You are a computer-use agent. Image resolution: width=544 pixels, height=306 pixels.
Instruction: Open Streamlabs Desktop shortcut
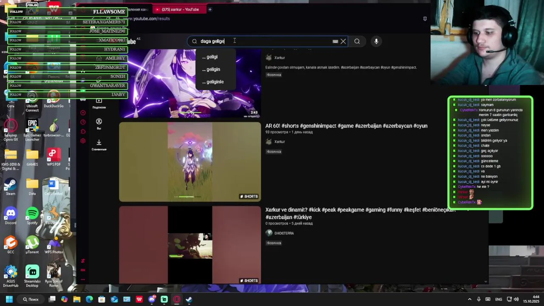(x=32, y=276)
